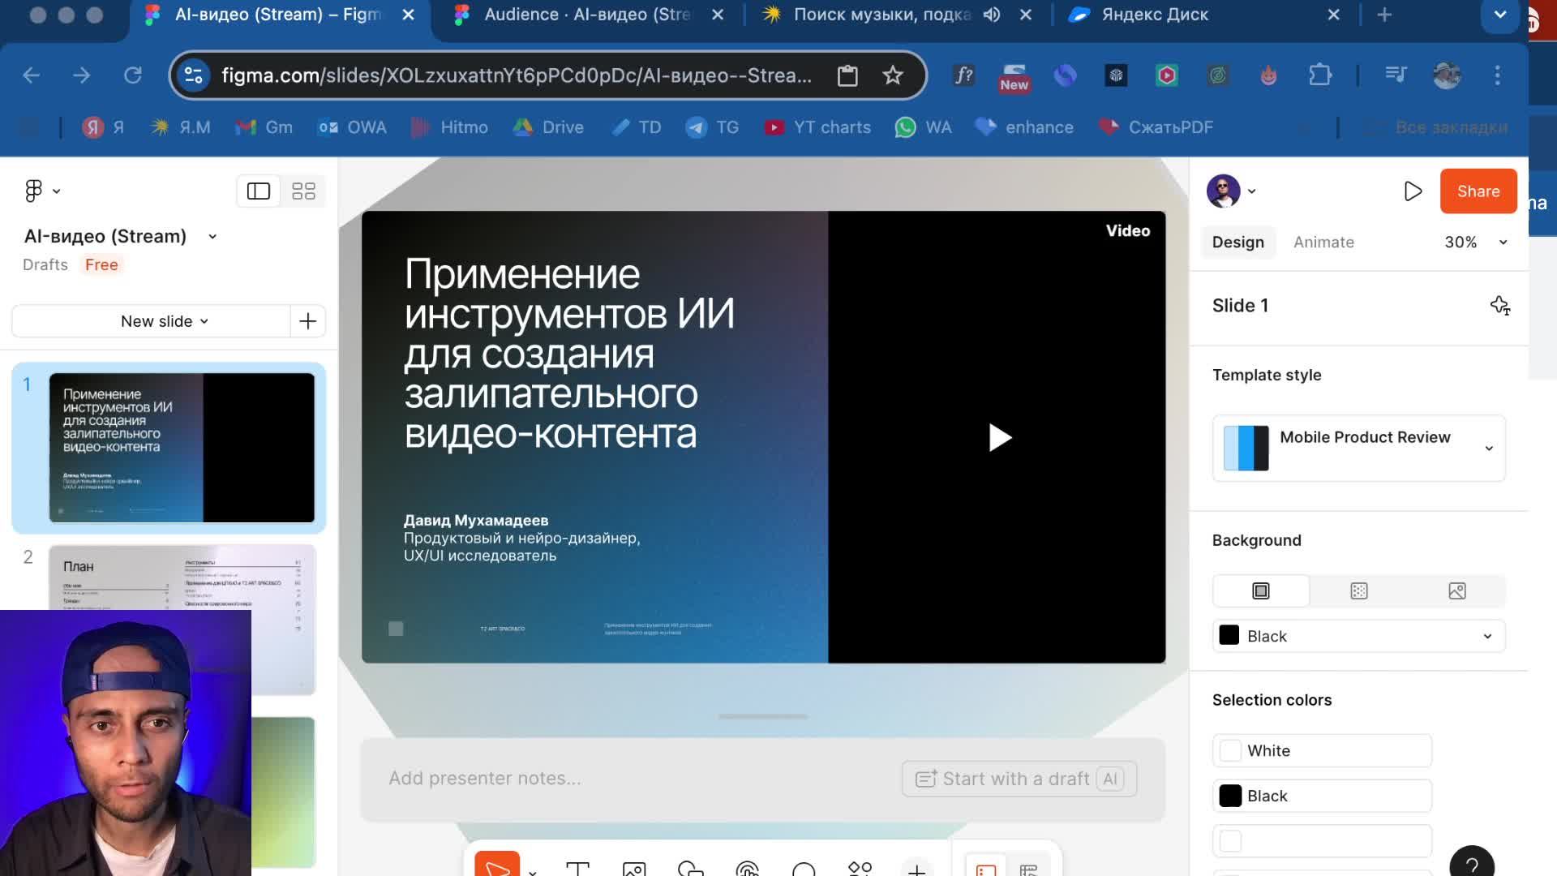This screenshot has width=1557, height=876.
Task: Open the Animate tab
Action: [x=1323, y=243]
